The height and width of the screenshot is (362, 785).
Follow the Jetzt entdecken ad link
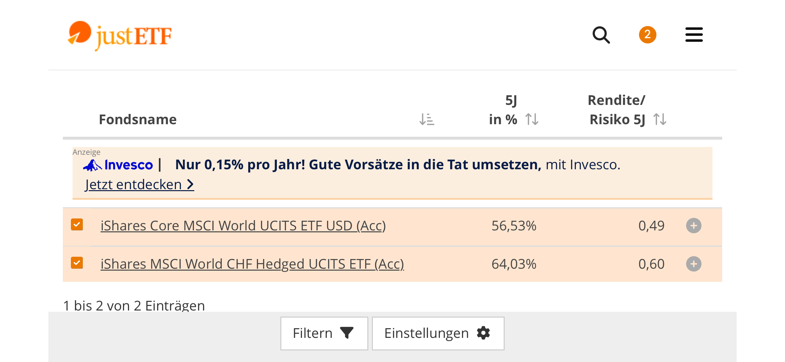click(139, 185)
